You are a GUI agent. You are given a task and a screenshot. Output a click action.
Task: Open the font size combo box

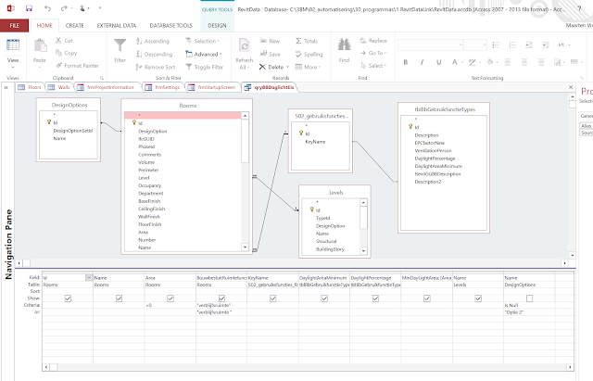[475, 45]
